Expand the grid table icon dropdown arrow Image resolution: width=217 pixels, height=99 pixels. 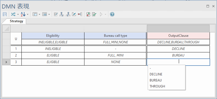[49, 14]
